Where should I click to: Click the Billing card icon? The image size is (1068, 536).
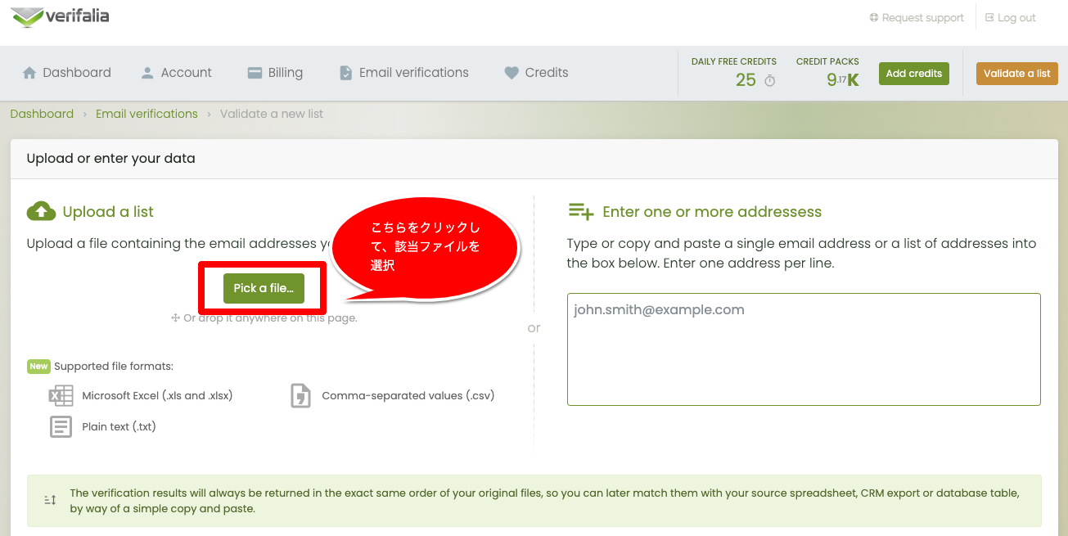(x=254, y=73)
